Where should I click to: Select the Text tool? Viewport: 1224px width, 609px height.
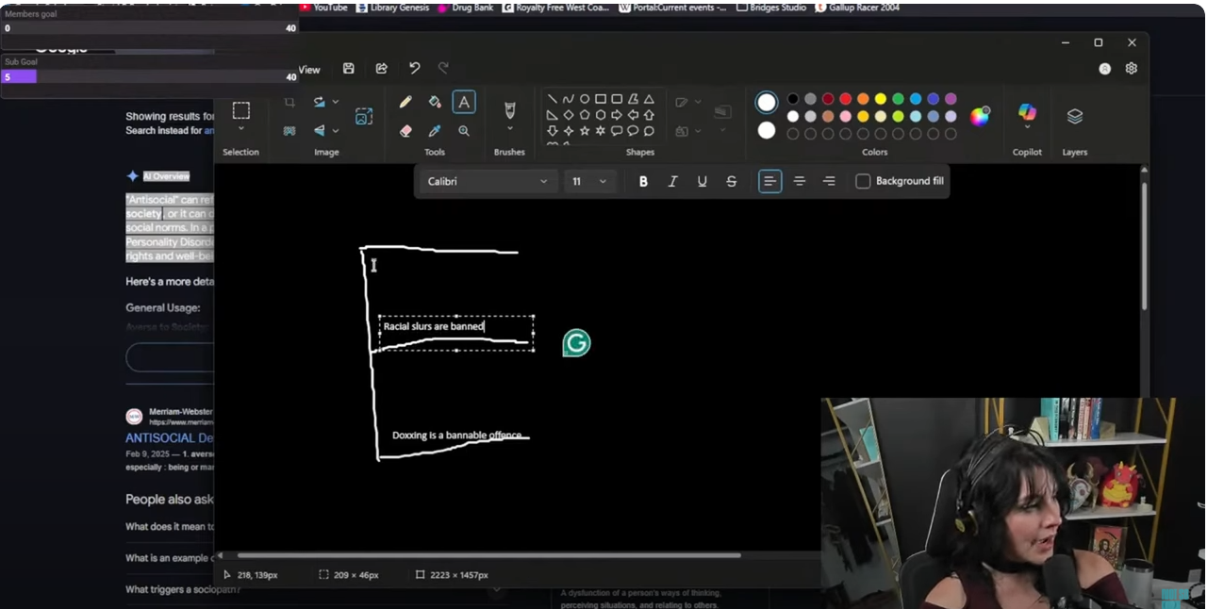464,102
